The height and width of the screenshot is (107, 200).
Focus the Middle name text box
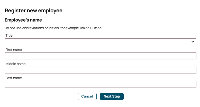pos(100,70)
